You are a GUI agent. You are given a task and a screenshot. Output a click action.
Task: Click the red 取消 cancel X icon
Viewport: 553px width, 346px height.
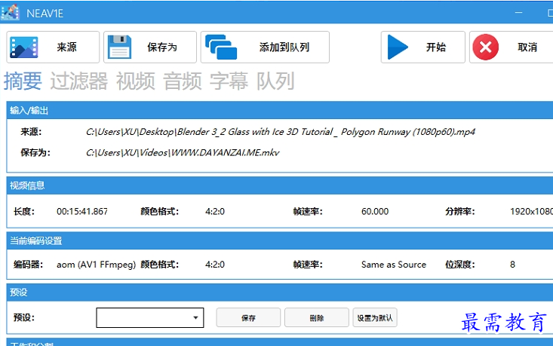tap(485, 47)
